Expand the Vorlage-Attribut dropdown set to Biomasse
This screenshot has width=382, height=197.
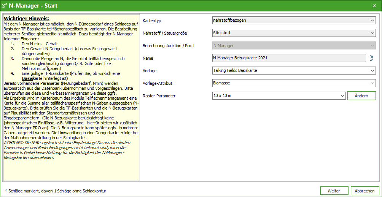(293, 83)
